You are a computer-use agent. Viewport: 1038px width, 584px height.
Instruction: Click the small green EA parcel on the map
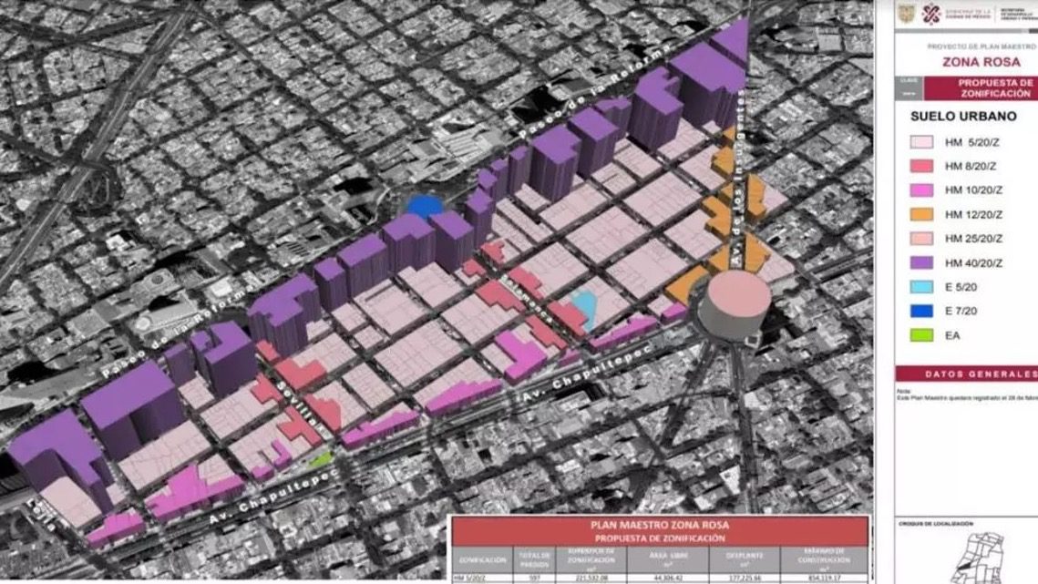[319, 459]
